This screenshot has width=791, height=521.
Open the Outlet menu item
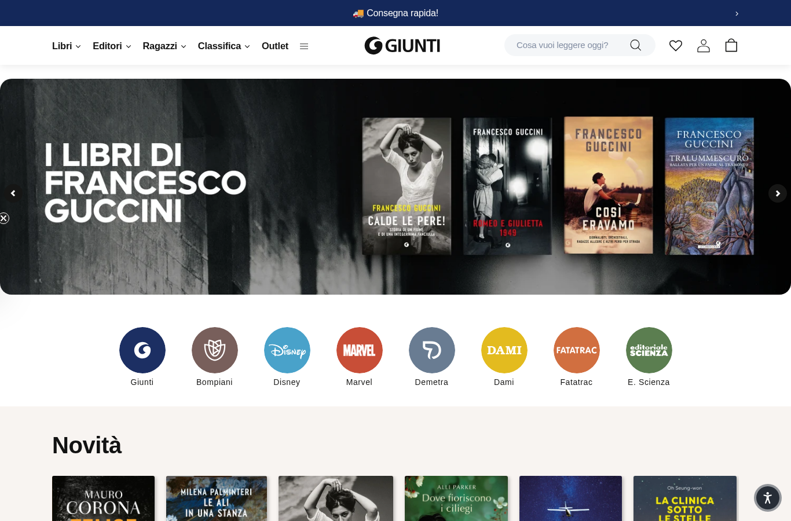coord(275,46)
